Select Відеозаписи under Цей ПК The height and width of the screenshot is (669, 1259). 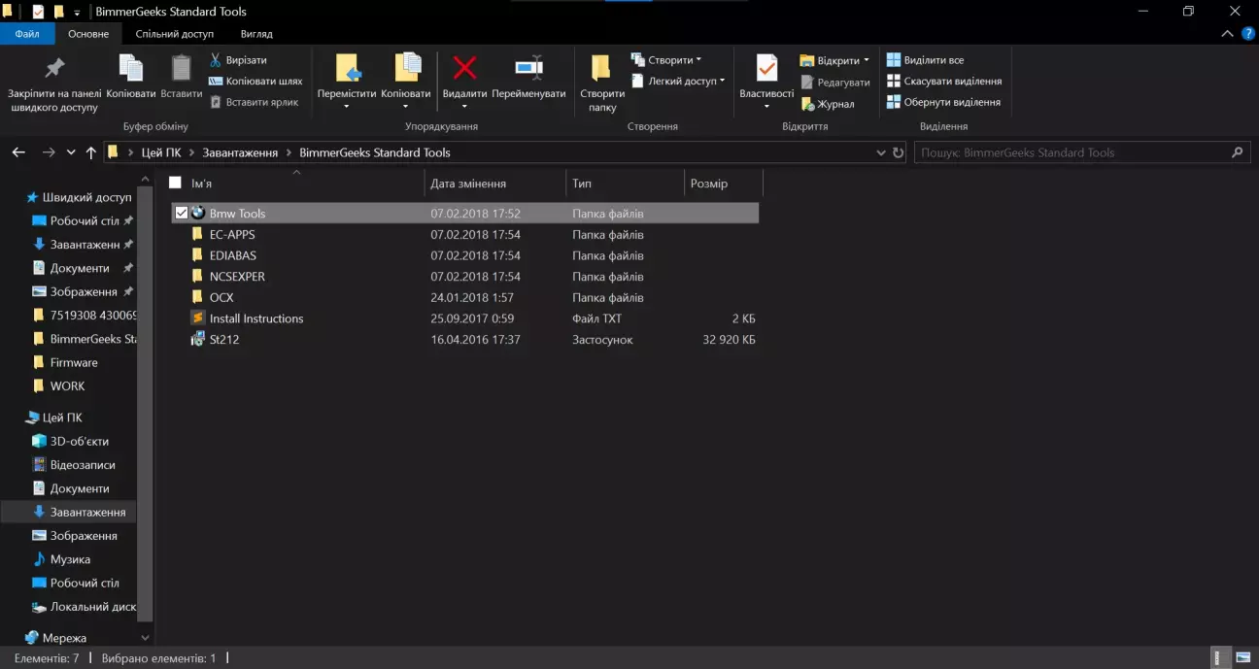83,465
